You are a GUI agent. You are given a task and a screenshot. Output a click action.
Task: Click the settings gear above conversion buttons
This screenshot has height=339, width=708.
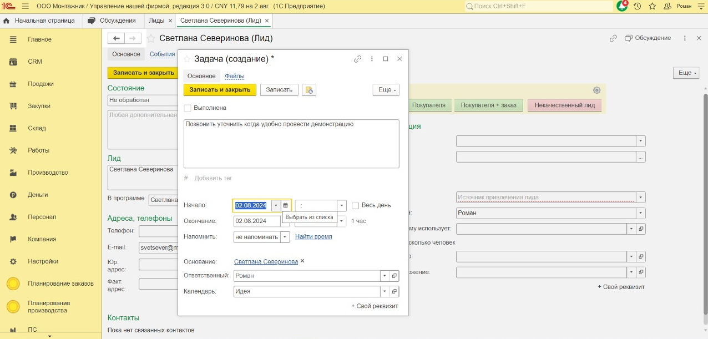tap(596, 90)
